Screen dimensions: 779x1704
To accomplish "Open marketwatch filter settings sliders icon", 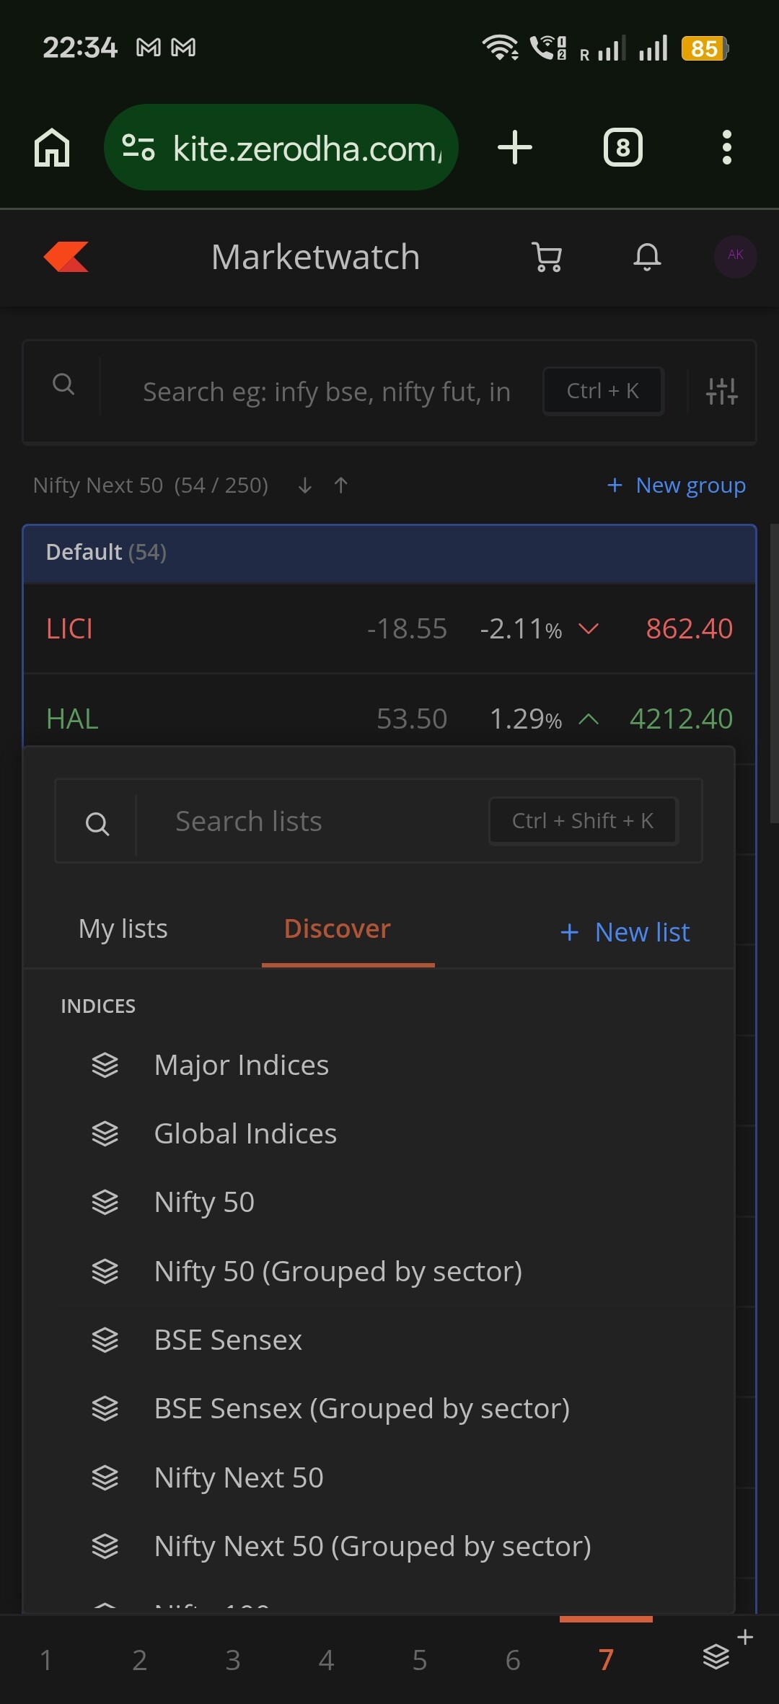I will (x=721, y=392).
